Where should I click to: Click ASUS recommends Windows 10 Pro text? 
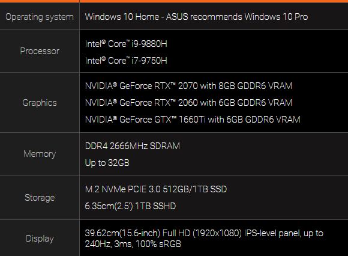[x=237, y=17]
